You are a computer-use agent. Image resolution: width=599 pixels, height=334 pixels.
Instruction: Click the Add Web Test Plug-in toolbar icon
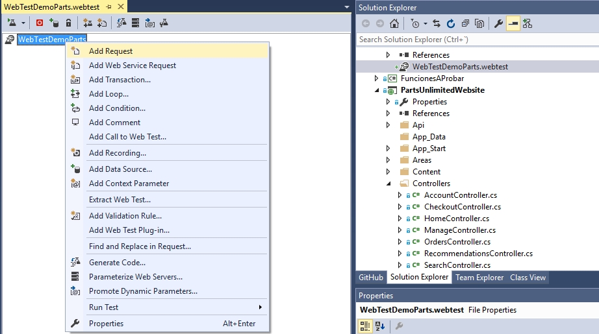(x=88, y=23)
